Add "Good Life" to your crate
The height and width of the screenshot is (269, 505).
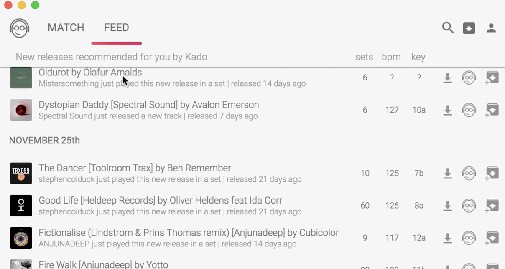[492, 205]
